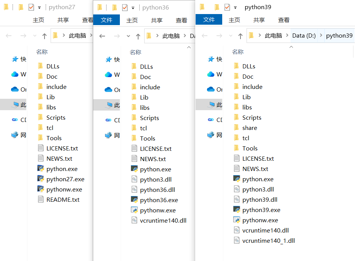This screenshot has width=355, height=261.
Task: Switch to 主页 tab in python27
Action: click(x=38, y=20)
